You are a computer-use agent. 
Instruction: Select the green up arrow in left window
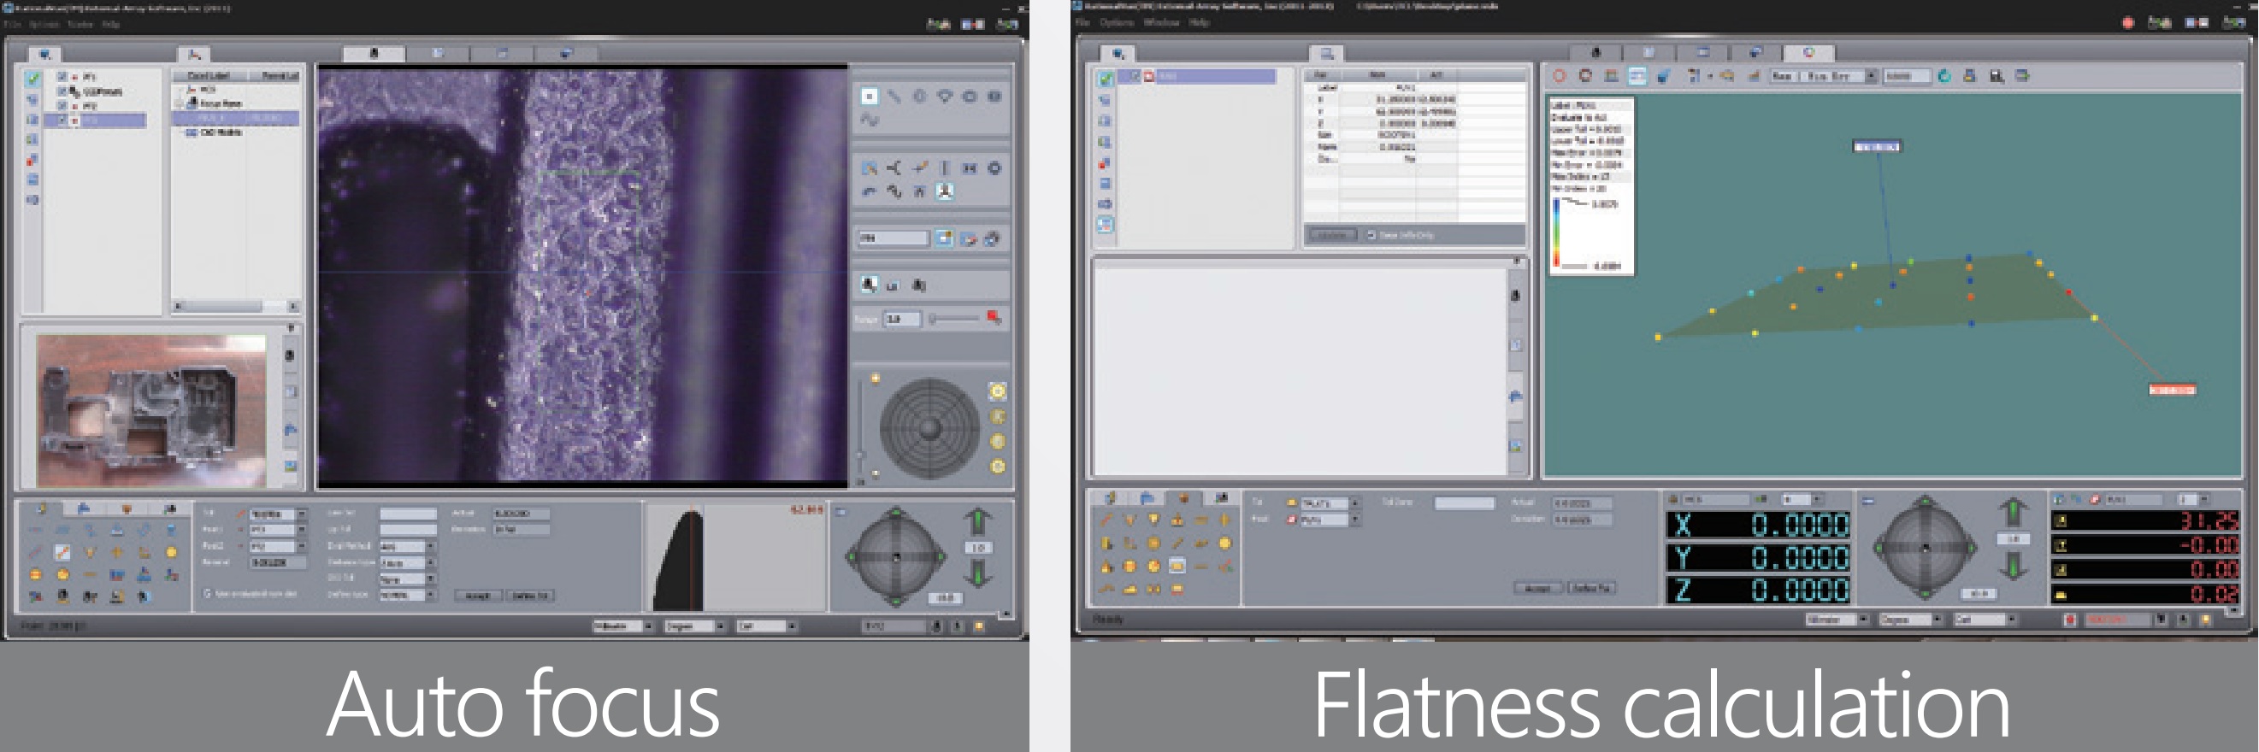977,520
